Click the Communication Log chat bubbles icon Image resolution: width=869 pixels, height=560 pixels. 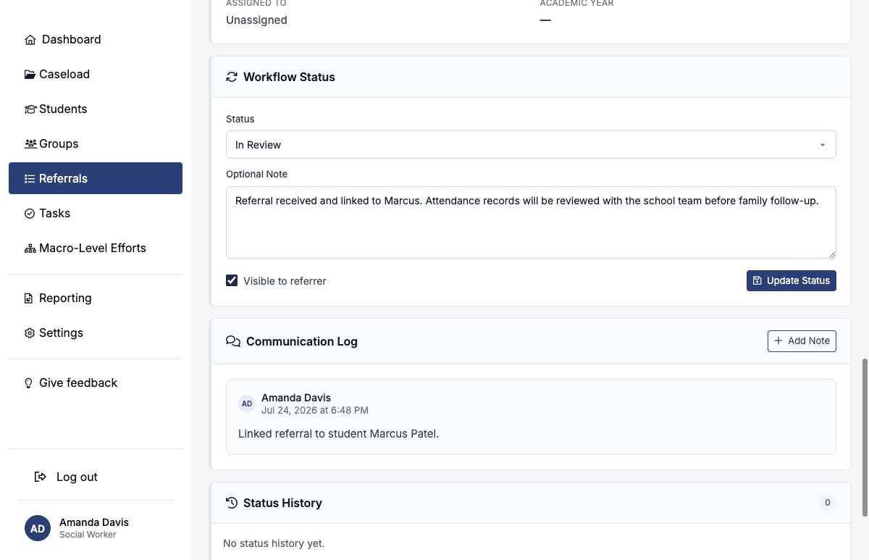233,341
